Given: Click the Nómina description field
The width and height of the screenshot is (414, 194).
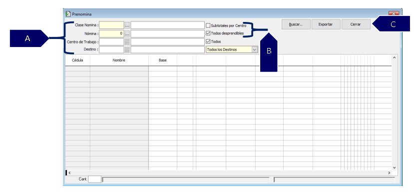Looking at the screenshot, I should coord(167,33).
